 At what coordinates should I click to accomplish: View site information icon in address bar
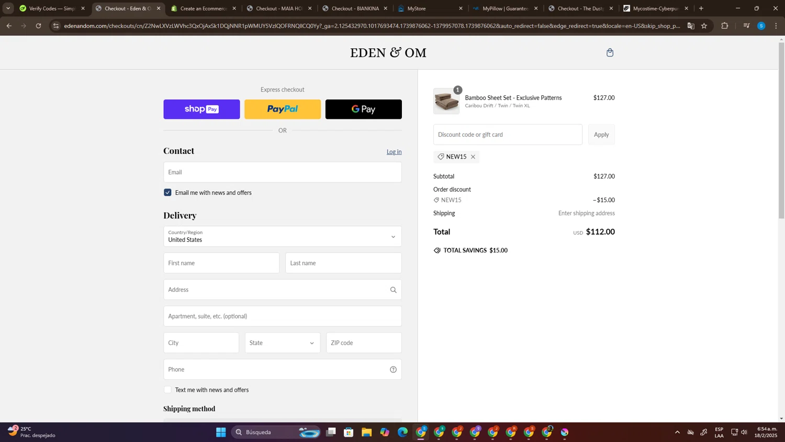(56, 26)
